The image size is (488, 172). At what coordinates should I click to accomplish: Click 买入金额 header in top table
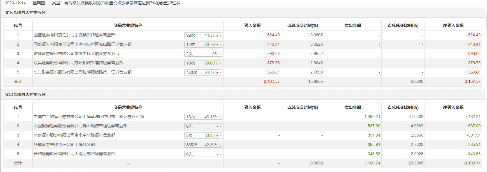pyautogui.click(x=252, y=25)
